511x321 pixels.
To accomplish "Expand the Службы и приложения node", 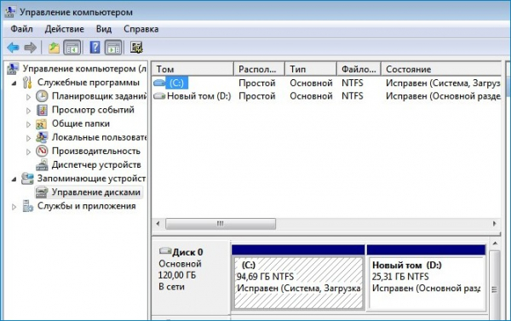I will coord(14,207).
